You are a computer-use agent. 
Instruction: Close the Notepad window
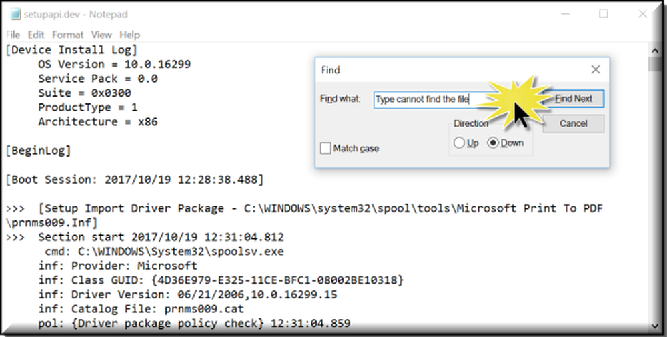click(643, 14)
